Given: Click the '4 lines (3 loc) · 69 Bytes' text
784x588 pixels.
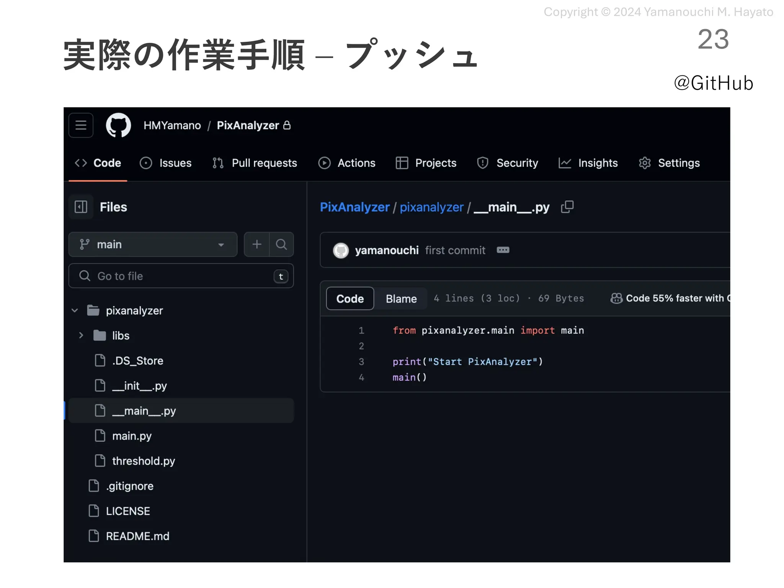Looking at the screenshot, I should (x=509, y=298).
